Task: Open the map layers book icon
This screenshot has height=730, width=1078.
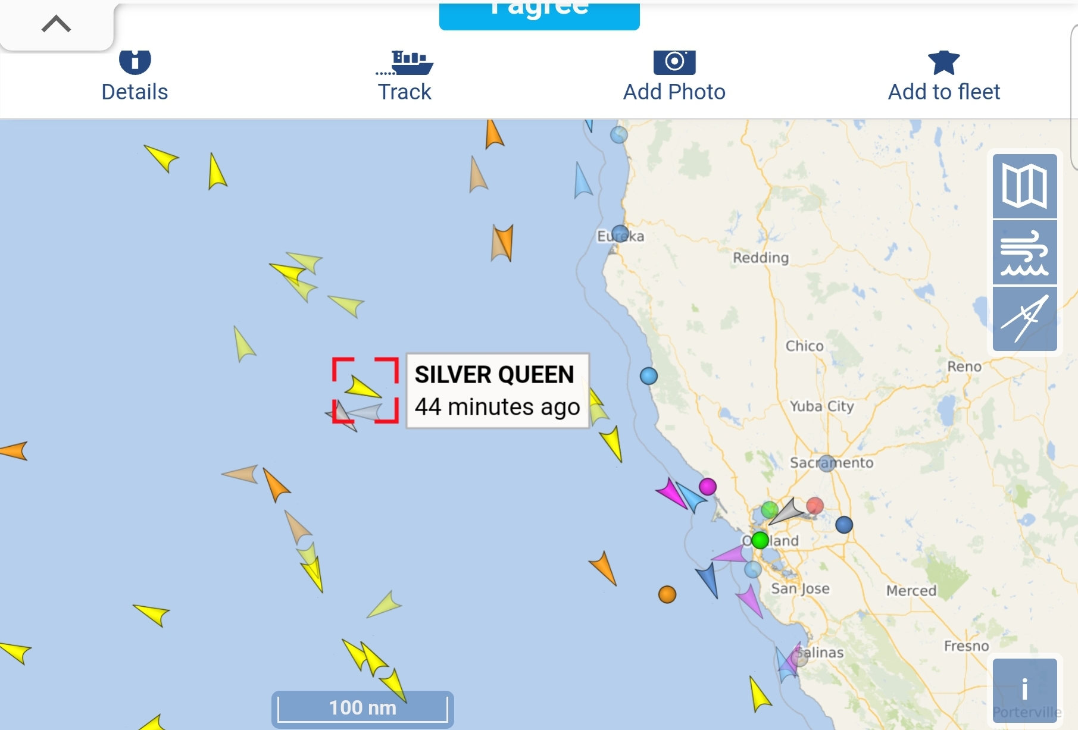Action: tap(1024, 186)
